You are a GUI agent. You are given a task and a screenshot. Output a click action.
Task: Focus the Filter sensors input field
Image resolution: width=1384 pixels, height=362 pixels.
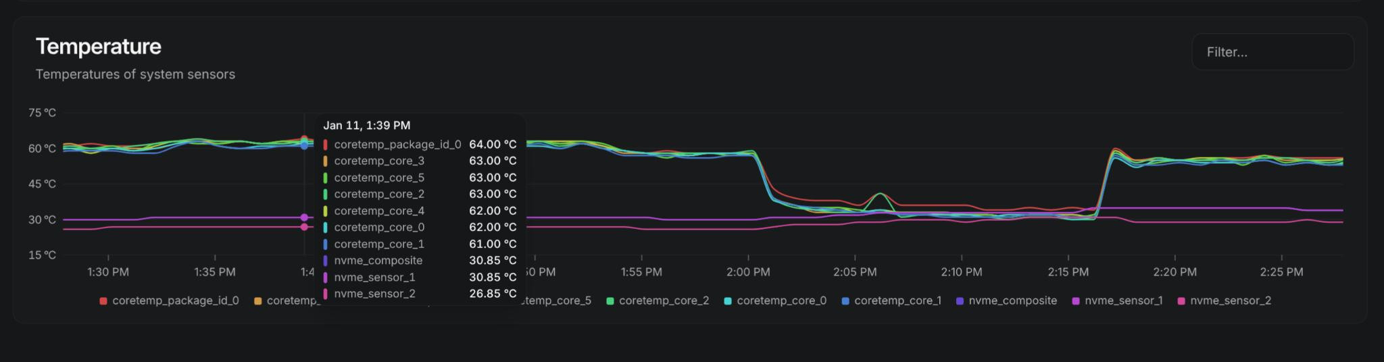pos(1272,52)
